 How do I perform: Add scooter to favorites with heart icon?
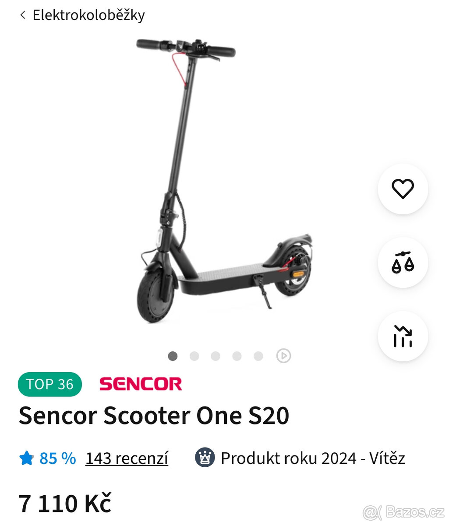[403, 189]
